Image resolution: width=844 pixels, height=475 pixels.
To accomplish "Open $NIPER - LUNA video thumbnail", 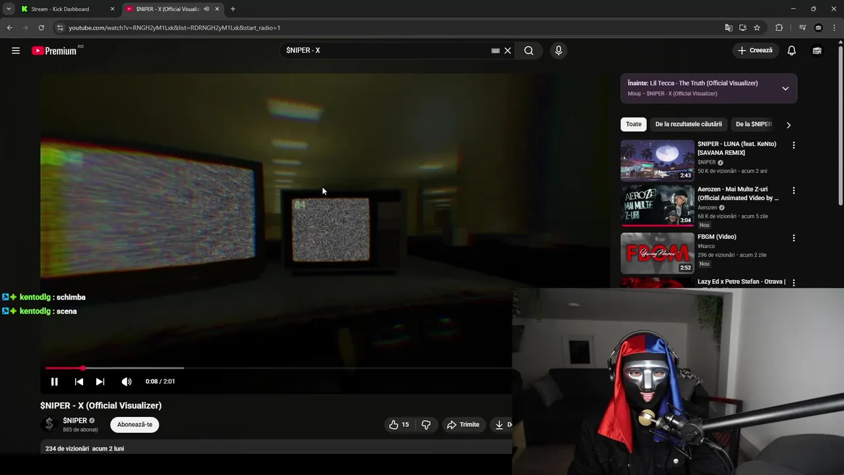I will pos(657,160).
